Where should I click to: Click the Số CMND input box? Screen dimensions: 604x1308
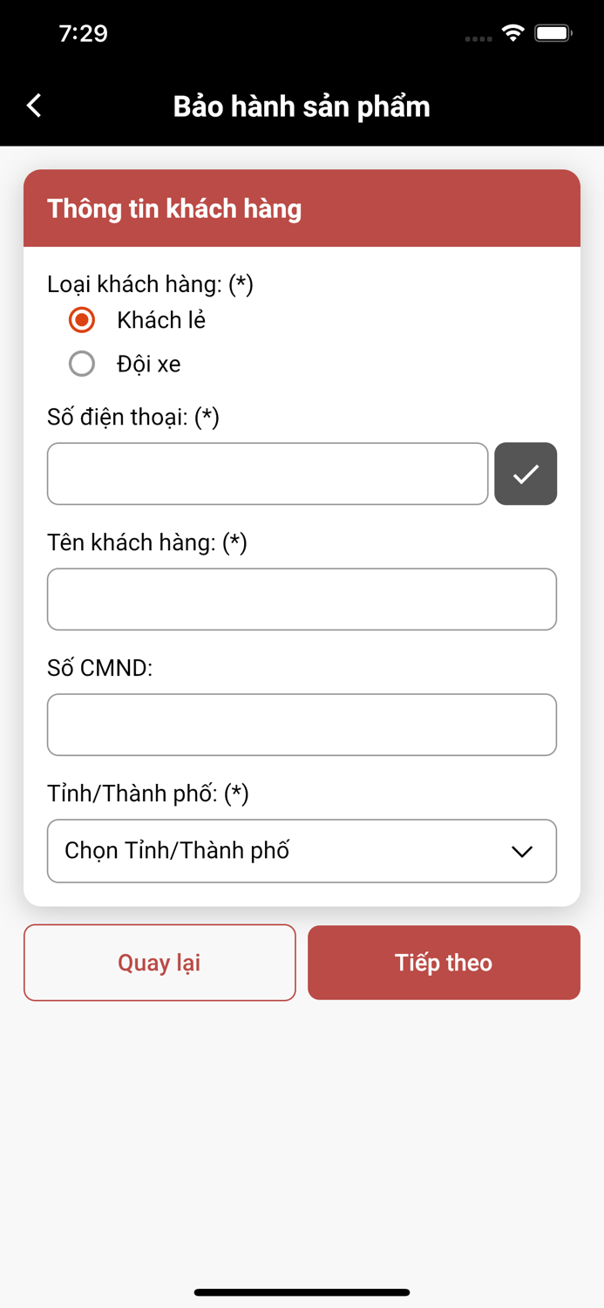(302, 725)
